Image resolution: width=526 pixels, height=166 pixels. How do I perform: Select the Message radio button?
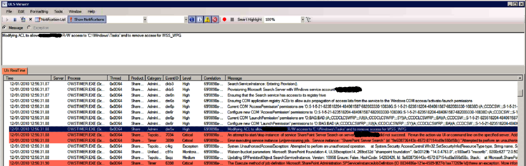click(x=4, y=28)
